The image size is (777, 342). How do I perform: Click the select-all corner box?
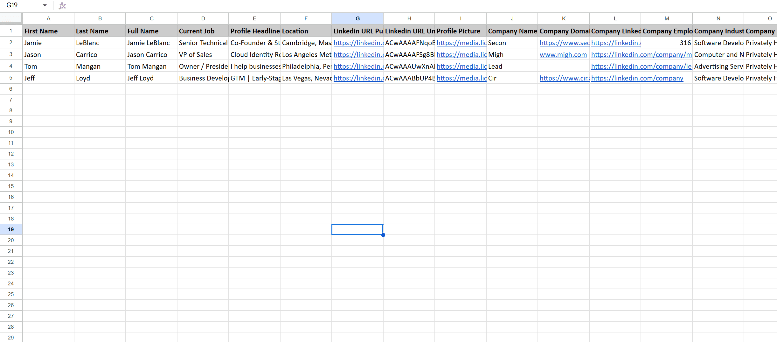[x=11, y=18]
